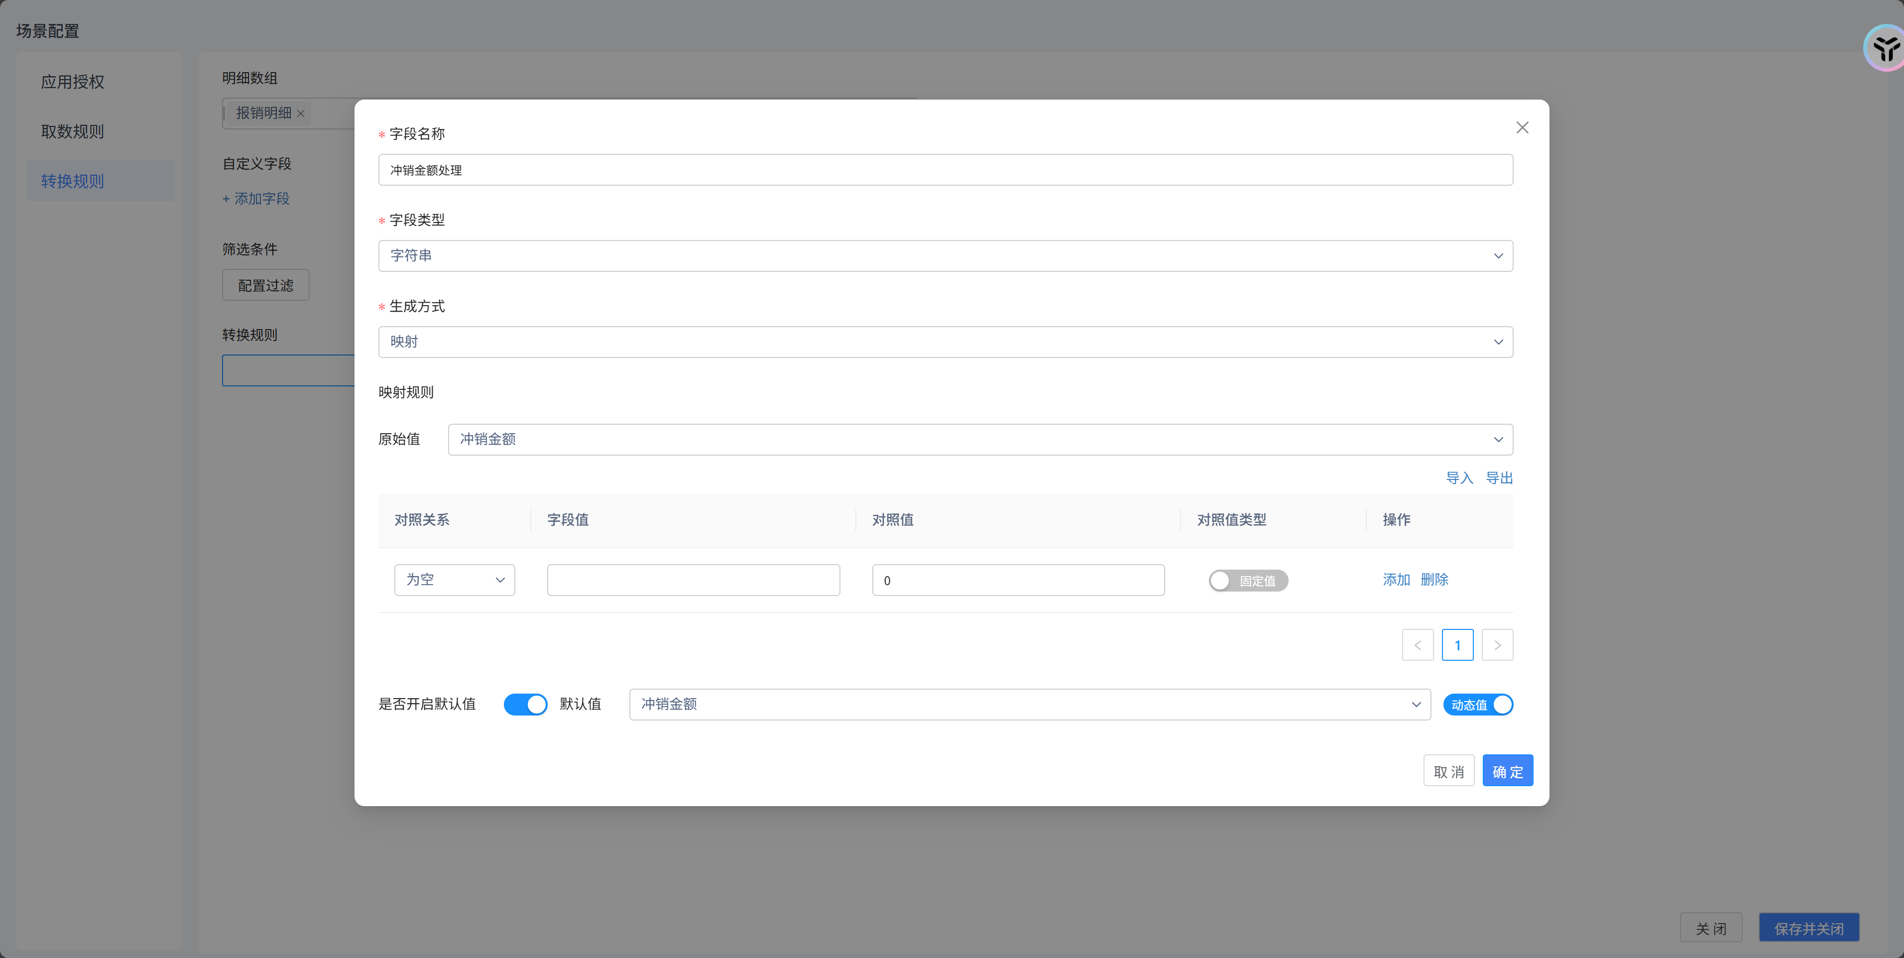Screen dimensions: 1904x958
Task: Click 添加 in the row actions
Action: (1396, 580)
